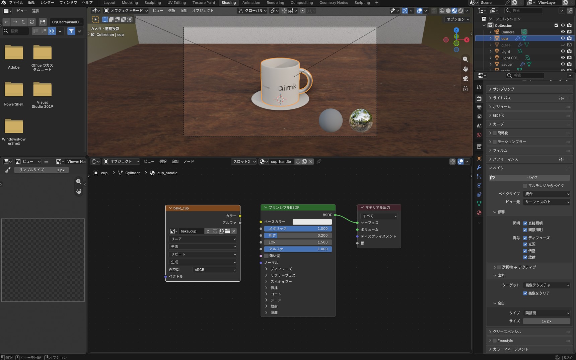Open the レンダー menu
Image resolution: width=576 pixels, height=360 pixels.
point(47,3)
